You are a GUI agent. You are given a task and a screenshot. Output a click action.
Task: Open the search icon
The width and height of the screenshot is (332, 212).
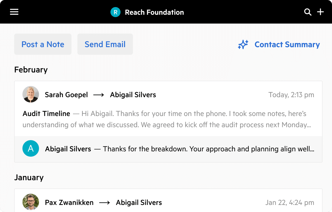click(308, 12)
